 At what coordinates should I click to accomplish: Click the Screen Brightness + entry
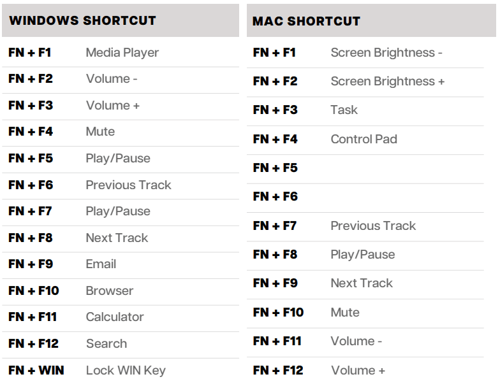tap(387, 82)
